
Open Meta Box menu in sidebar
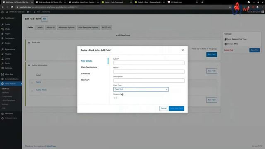click(9, 74)
